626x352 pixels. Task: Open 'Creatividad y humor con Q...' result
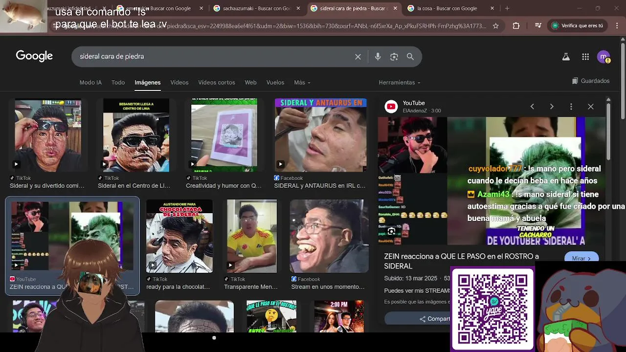[x=224, y=186]
